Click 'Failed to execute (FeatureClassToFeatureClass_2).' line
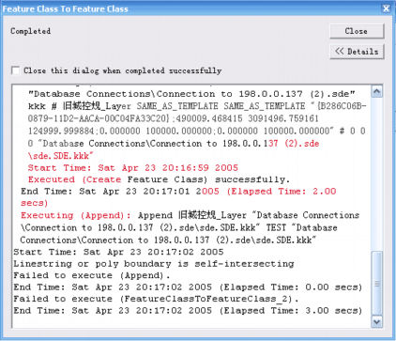The width and height of the screenshot is (396, 341). coord(156,299)
